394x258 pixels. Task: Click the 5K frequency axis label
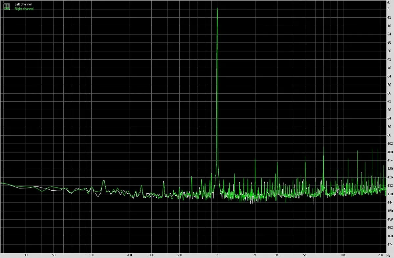tap(305, 255)
